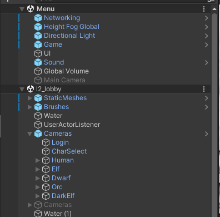Screen dimensions: 220x217
Task: Click the Login object cube icon
Action: (46, 142)
